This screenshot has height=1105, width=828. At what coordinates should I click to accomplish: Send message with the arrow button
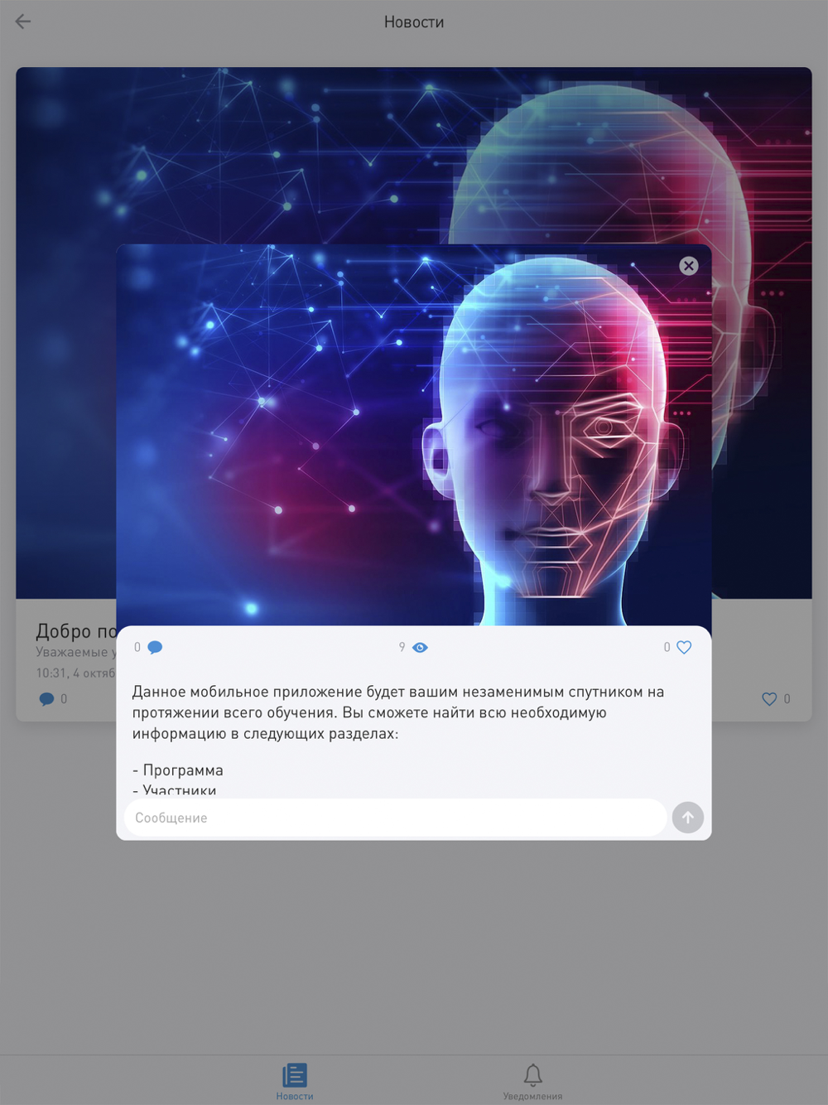pos(687,817)
